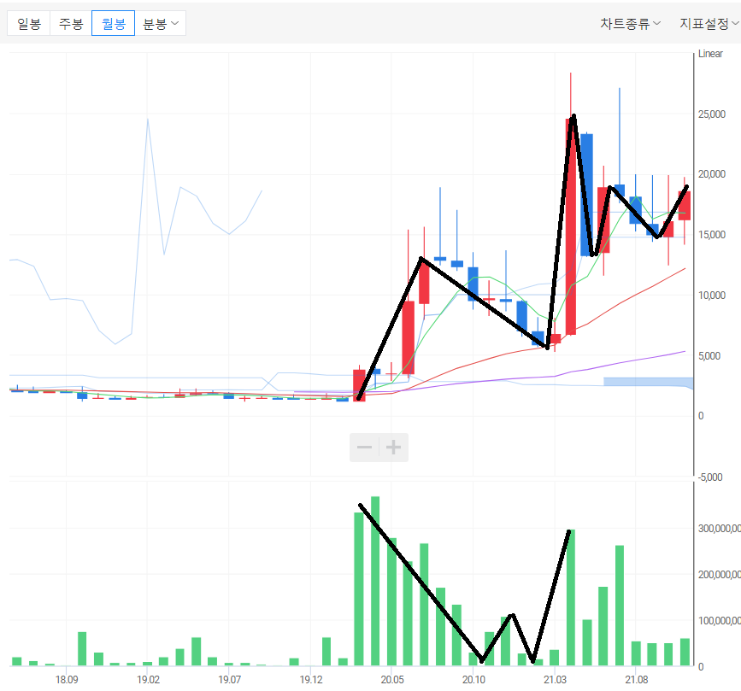741x691 pixels.
Task: Click the tallest green volume bar near 20.05
Action: (x=375, y=581)
